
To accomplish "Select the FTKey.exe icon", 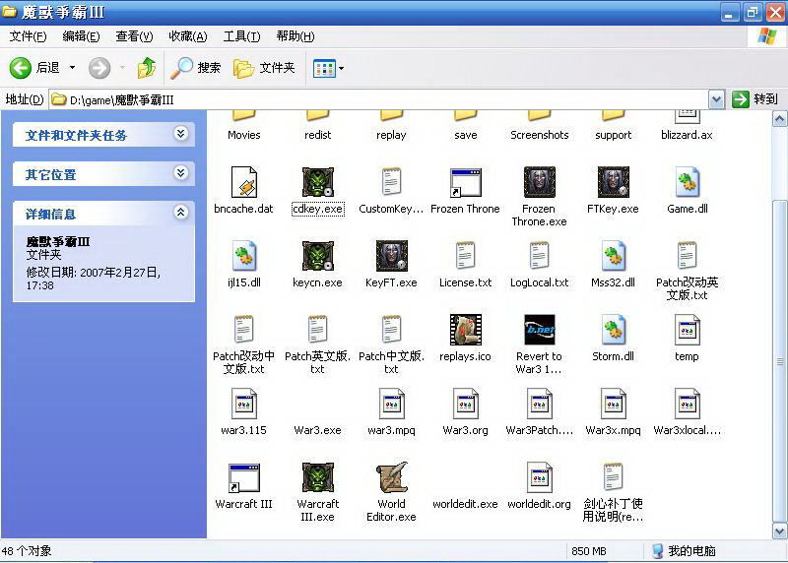I will pyautogui.click(x=613, y=182).
